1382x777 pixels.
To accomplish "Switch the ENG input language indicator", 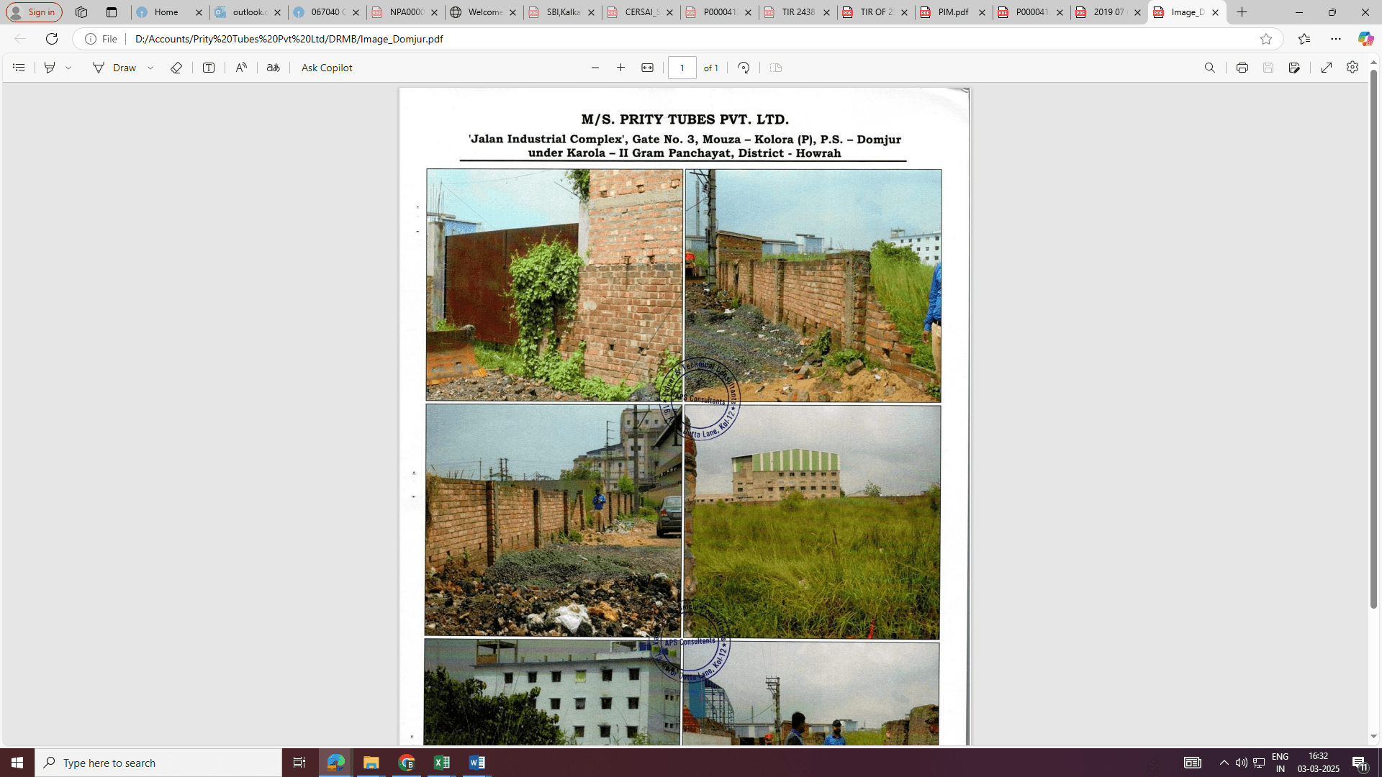I will (1281, 763).
